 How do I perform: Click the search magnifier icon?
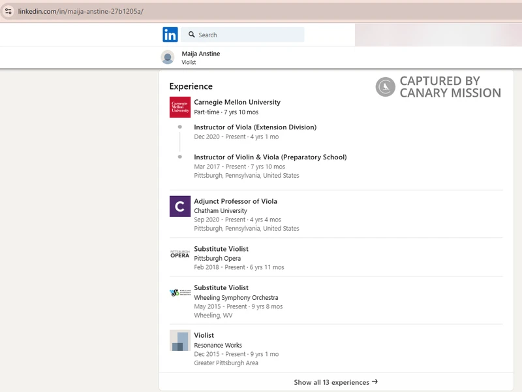(191, 35)
